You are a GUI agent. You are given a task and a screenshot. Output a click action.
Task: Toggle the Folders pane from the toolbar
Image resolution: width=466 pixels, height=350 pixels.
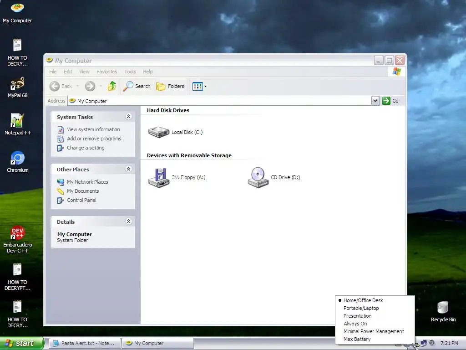click(x=170, y=86)
